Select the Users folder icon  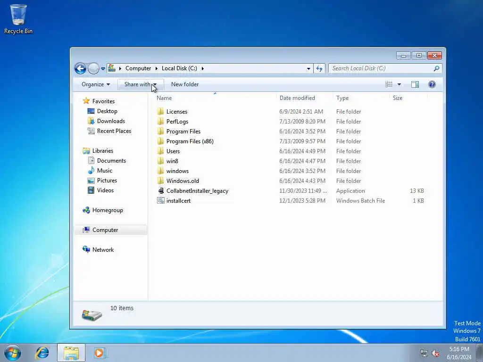(x=160, y=151)
